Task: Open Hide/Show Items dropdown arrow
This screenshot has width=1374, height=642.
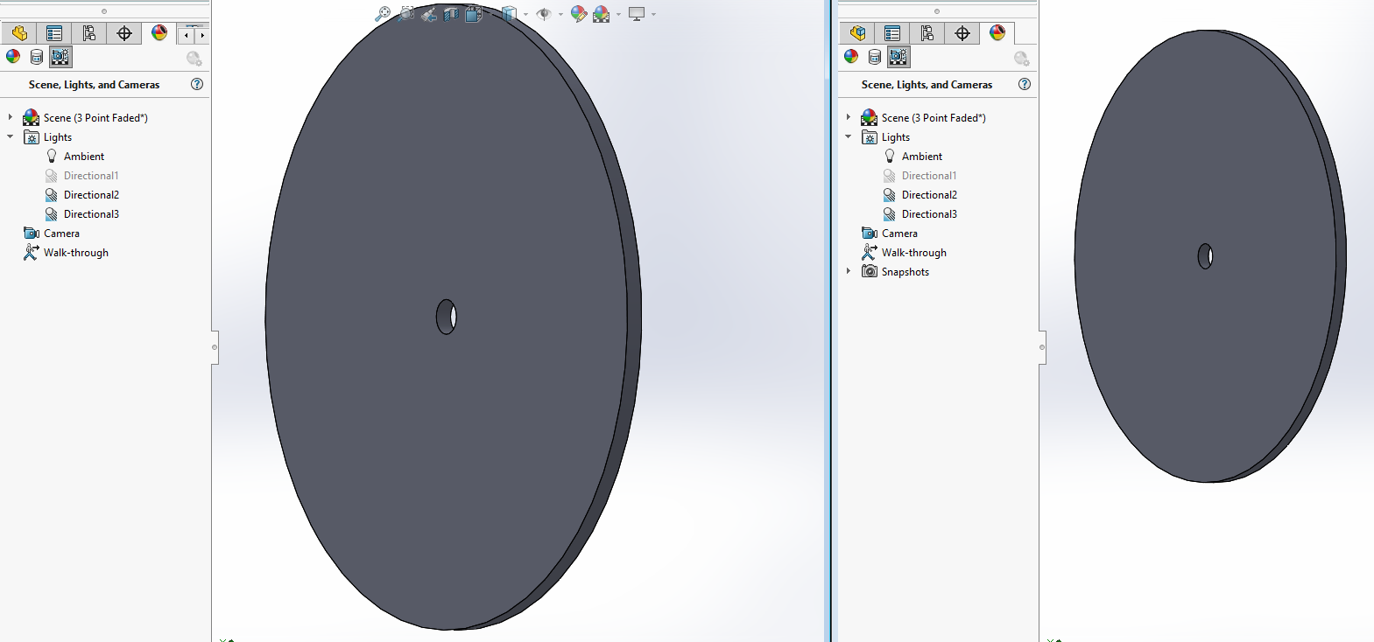Action: pyautogui.click(x=560, y=14)
